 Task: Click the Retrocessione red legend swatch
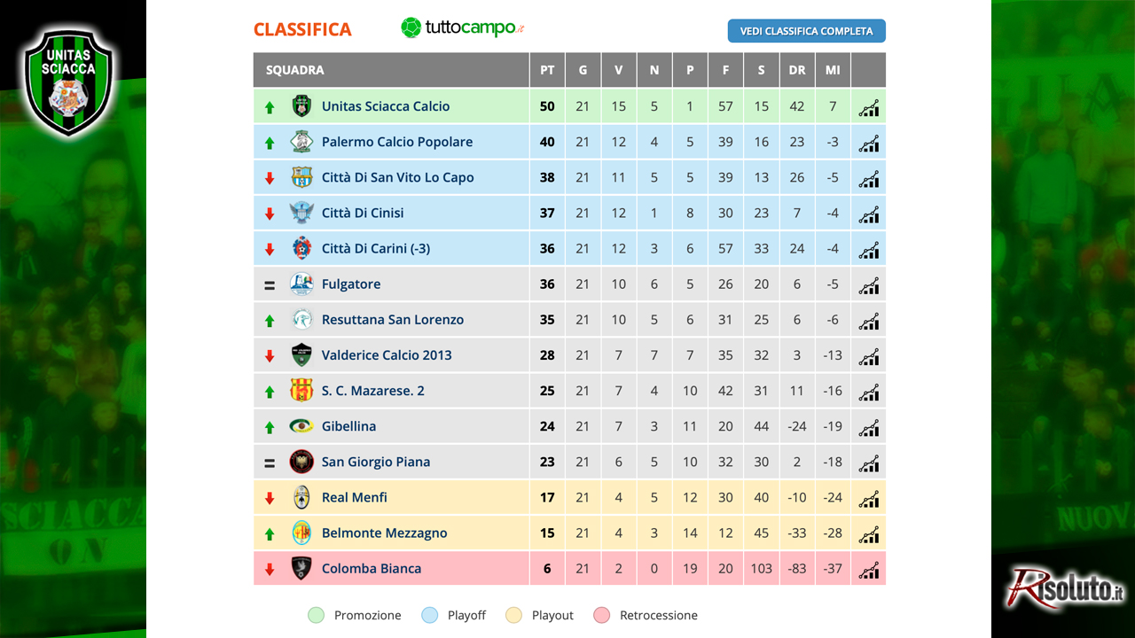point(602,615)
